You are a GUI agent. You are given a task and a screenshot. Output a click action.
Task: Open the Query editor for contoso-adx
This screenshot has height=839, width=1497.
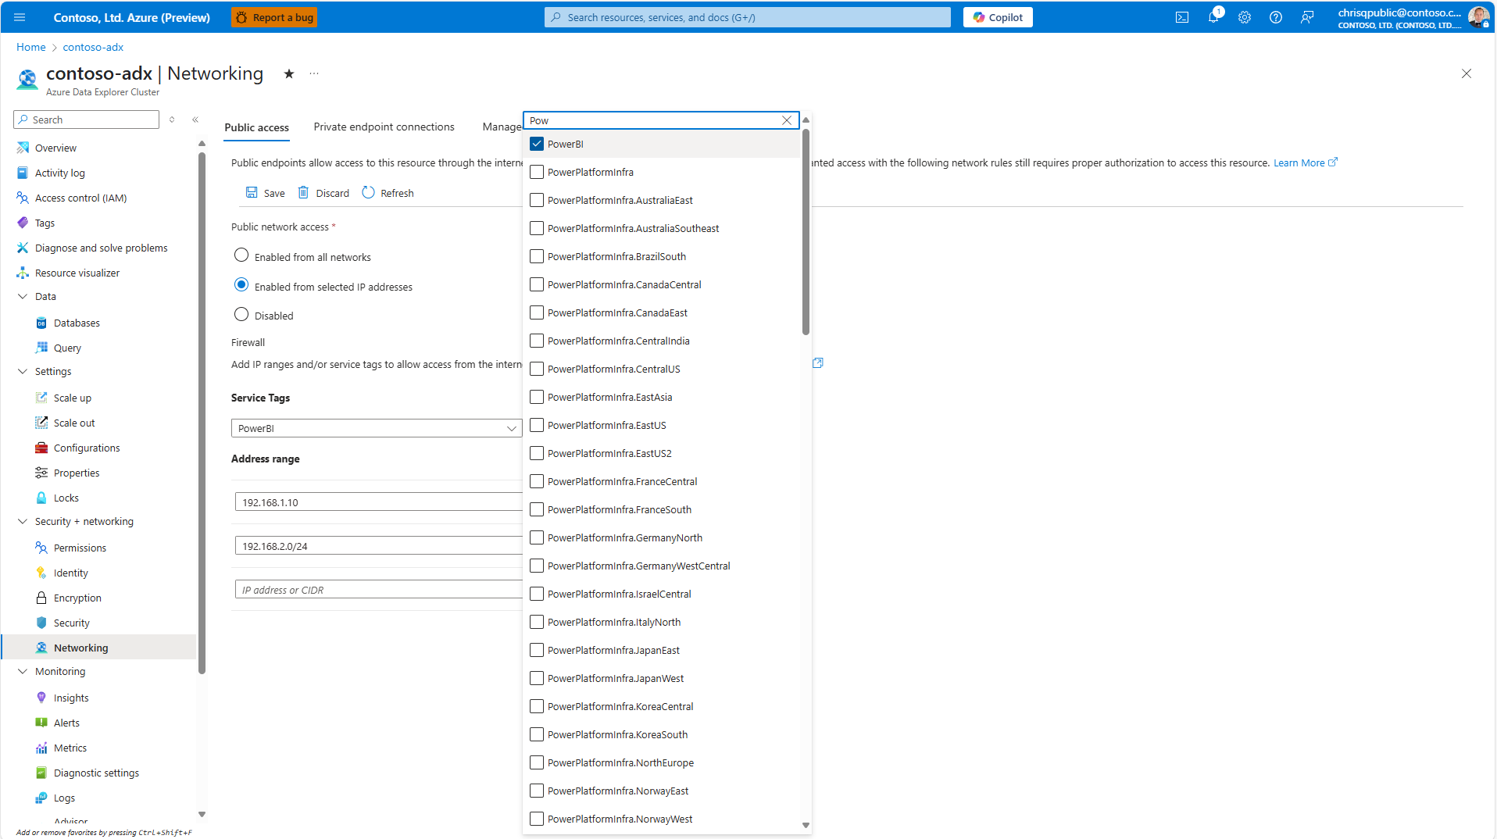pos(68,347)
